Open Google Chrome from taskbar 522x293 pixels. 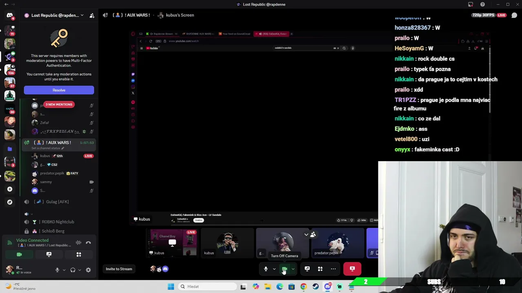click(x=303, y=286)
